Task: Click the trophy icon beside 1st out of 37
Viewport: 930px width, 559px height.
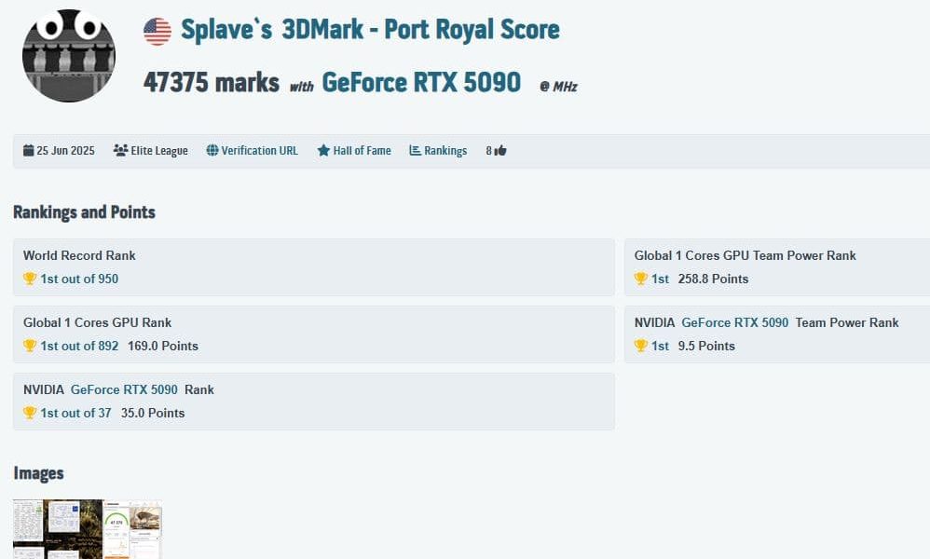Action: (x=30, y=413)
